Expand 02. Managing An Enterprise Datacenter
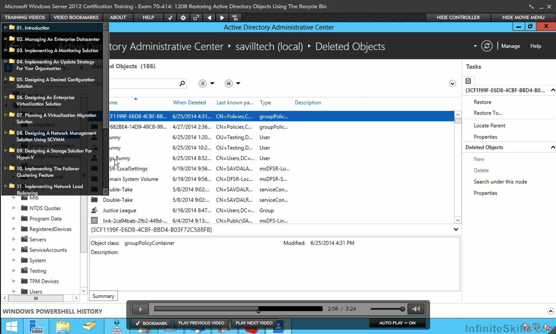This screenshot has height=334, width=556. click(6, 39)
